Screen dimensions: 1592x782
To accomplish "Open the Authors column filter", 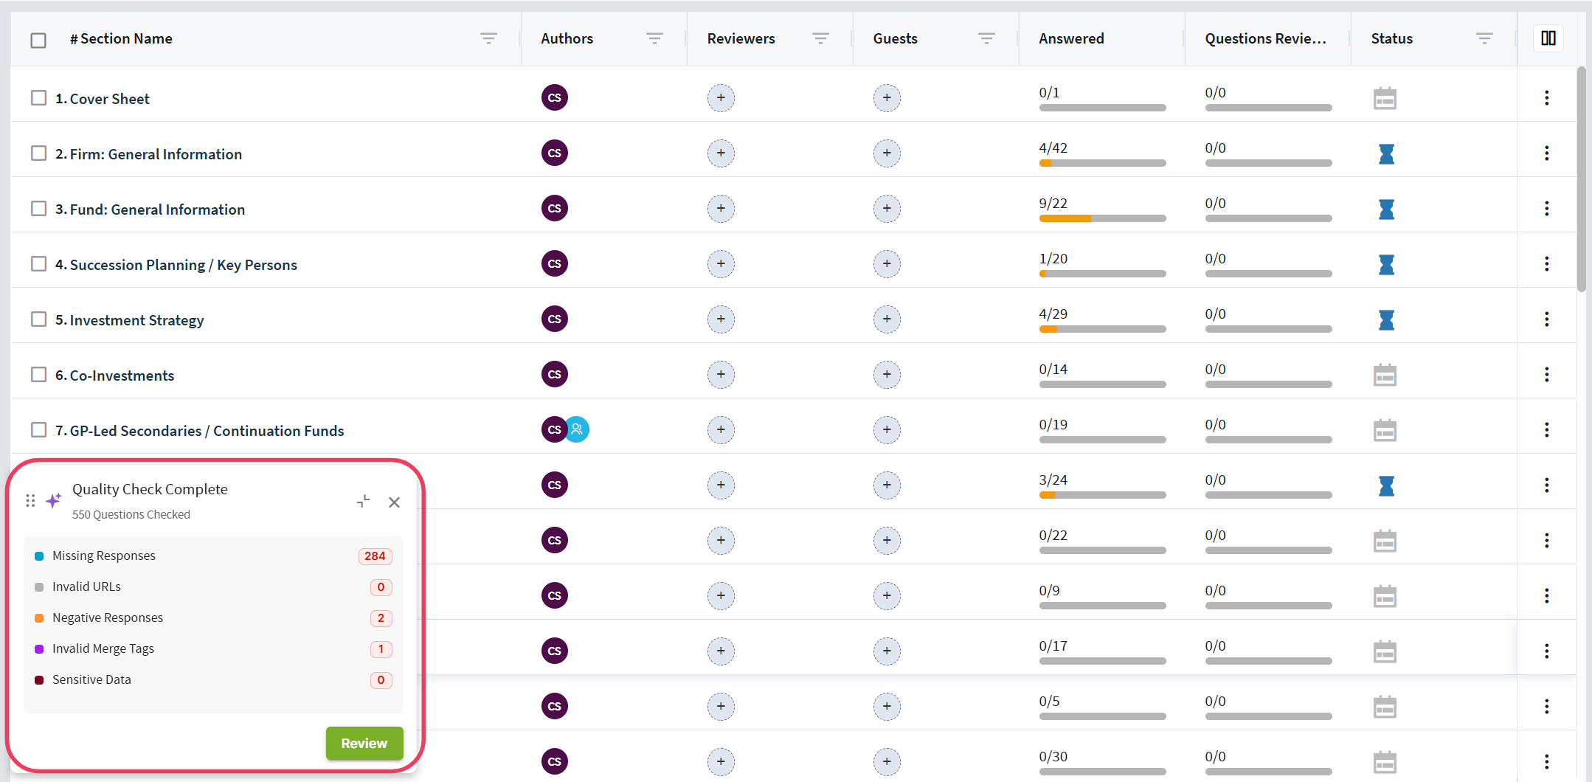I will tap(654, 38).
